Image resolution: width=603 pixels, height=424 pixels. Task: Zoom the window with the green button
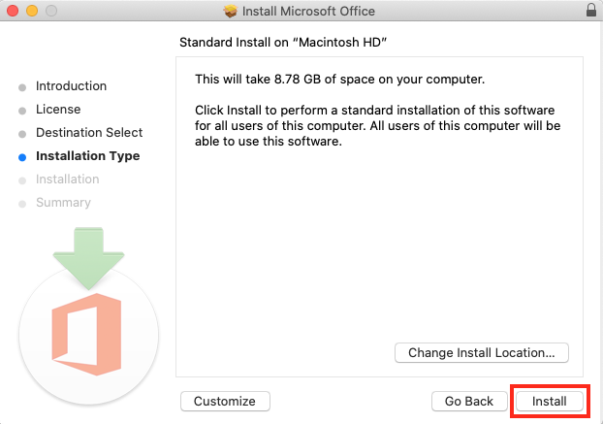click(x=49, y=12)
